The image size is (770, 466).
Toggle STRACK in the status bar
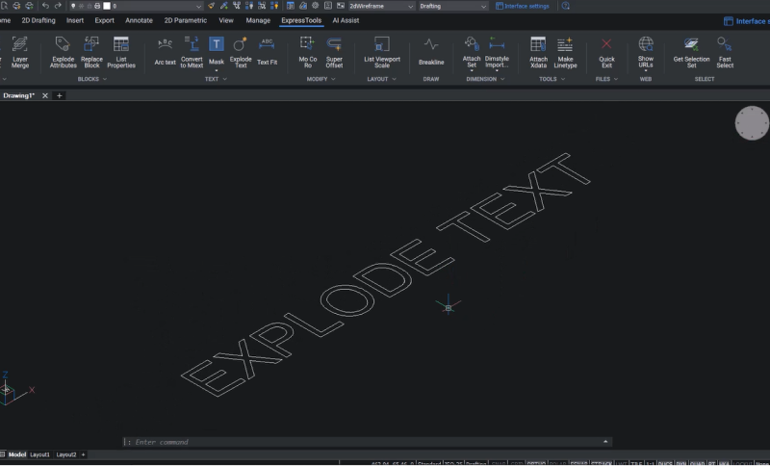click(601, 463)
